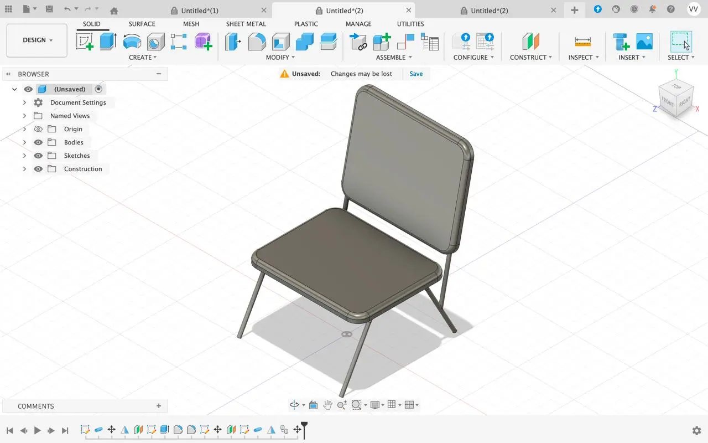Toggle visibility of the (Unsaved) root component
The height and width of the screenshot is (443, 708).
tap(28, 89)
